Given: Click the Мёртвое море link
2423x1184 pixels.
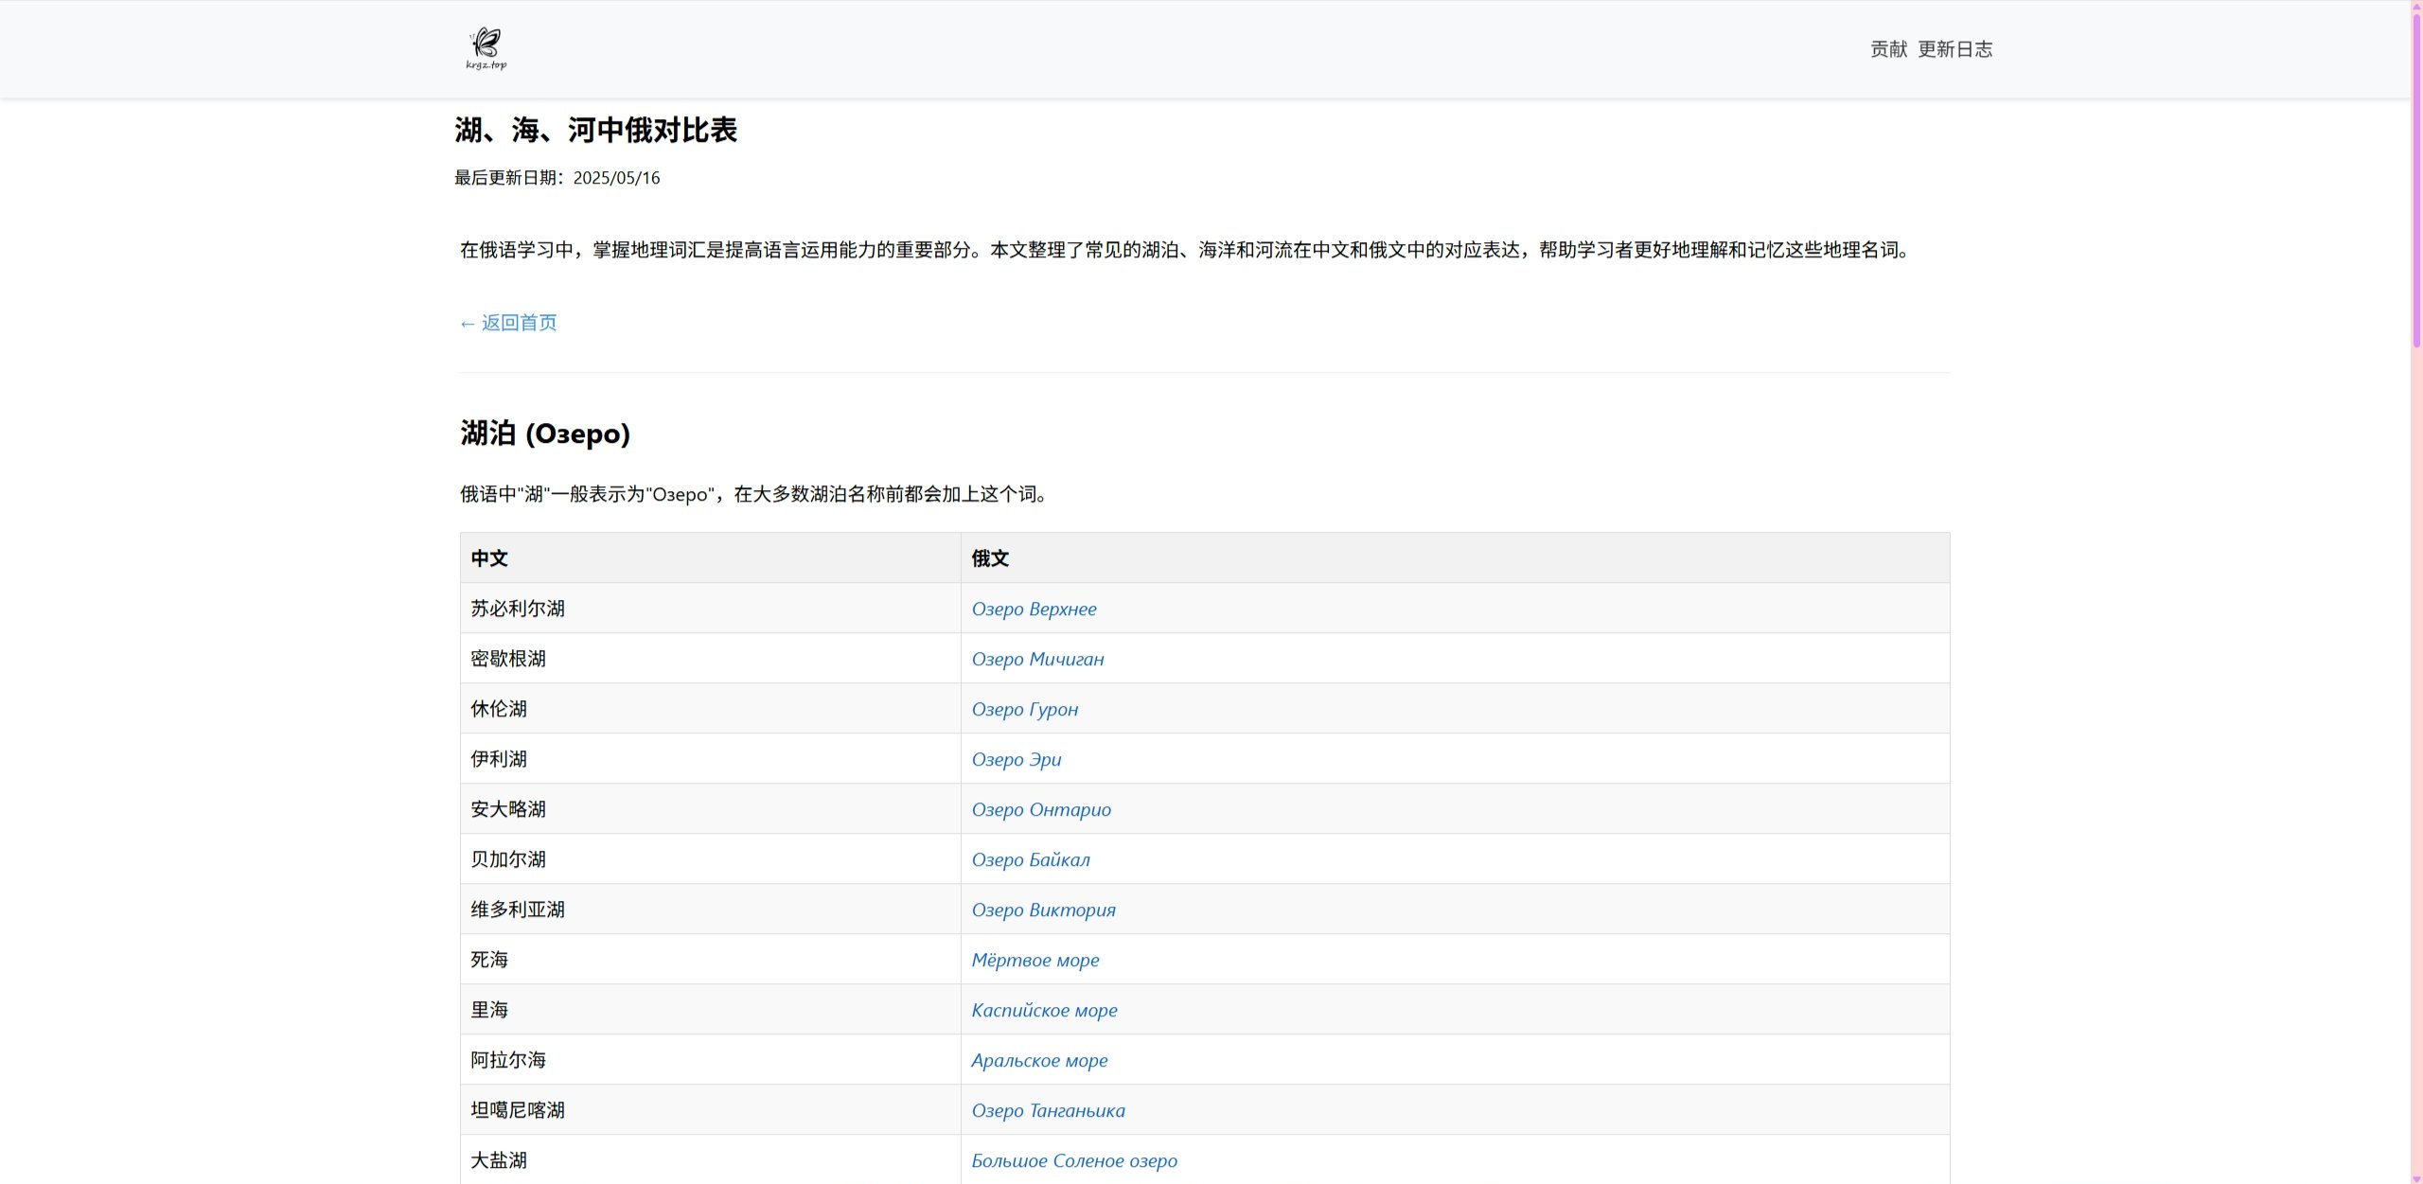Looking at the screenshot, I should tap(1035, 961).
